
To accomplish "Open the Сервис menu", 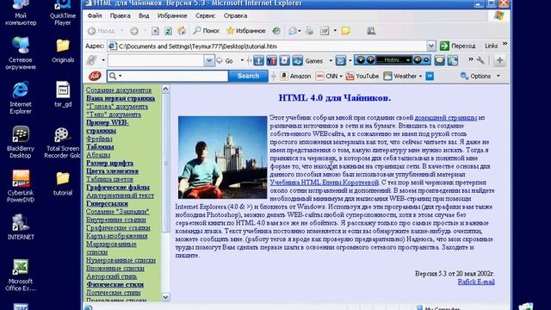I will click(205, 15).
